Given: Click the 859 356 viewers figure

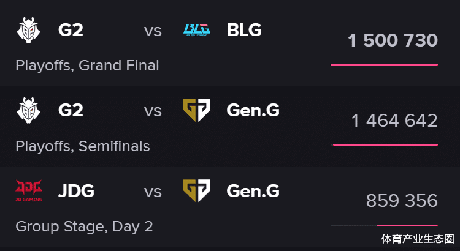Looking at the screenshot, I should (x=402, y=201).
